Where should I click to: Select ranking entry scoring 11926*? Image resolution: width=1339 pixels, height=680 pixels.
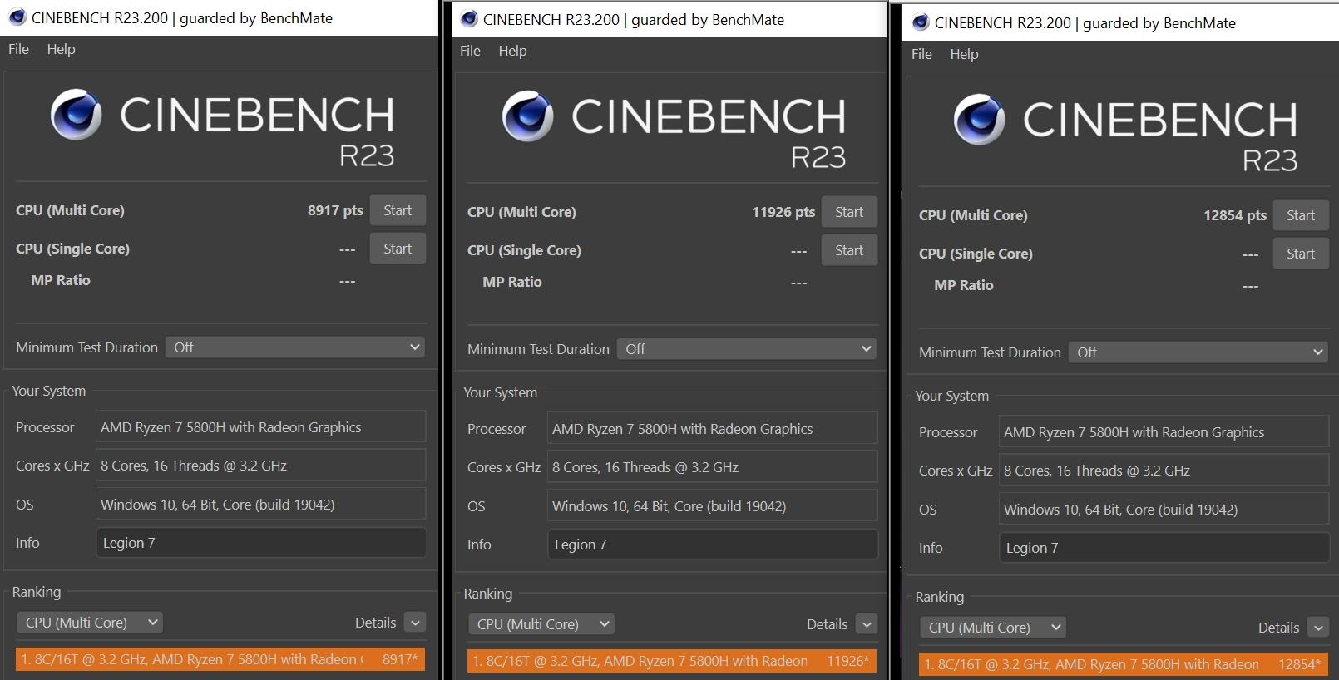672,661
